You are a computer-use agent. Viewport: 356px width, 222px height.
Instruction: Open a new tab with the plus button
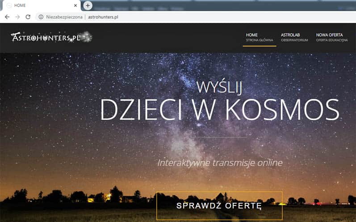coord(88,5)
